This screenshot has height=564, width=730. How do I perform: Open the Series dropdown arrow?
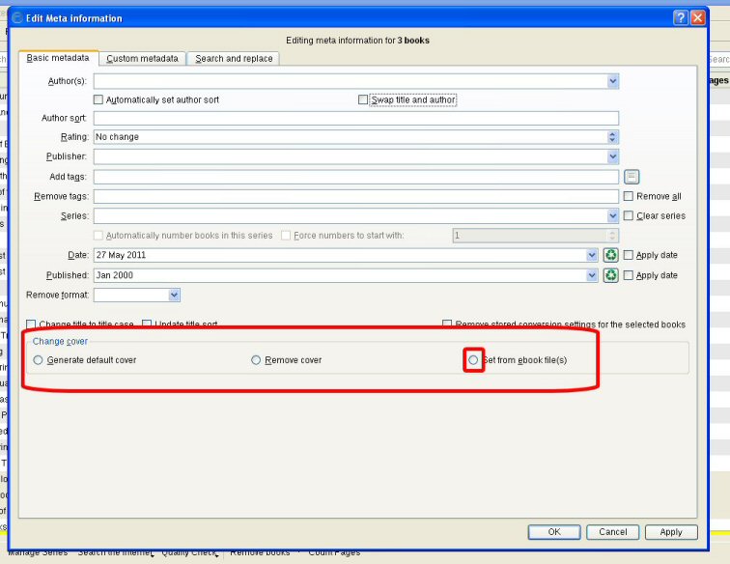point(612,215)
